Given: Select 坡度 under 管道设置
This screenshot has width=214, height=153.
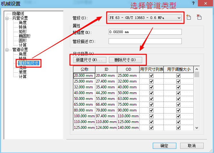Looking at the screenshot, I should 23,72.
